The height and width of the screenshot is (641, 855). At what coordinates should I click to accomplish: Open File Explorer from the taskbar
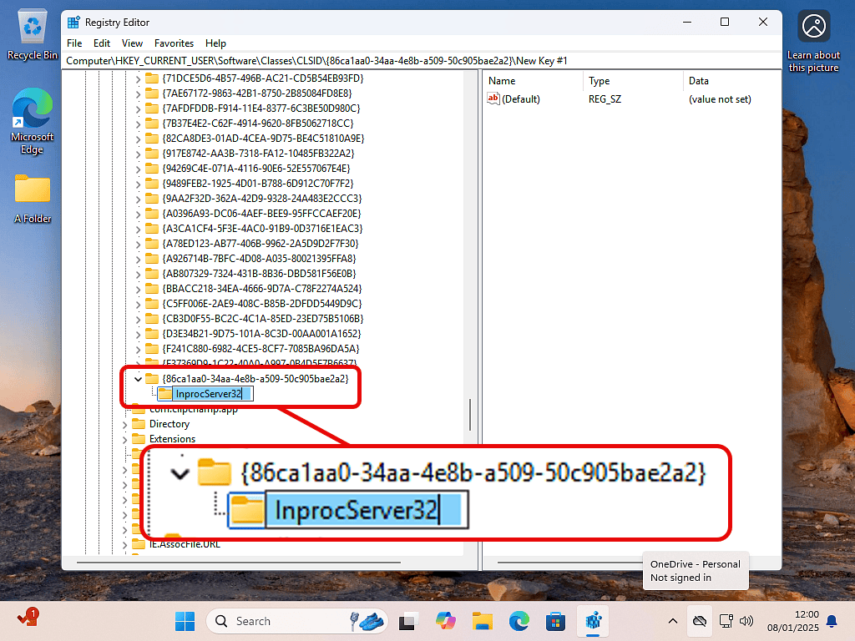point(482,621)
